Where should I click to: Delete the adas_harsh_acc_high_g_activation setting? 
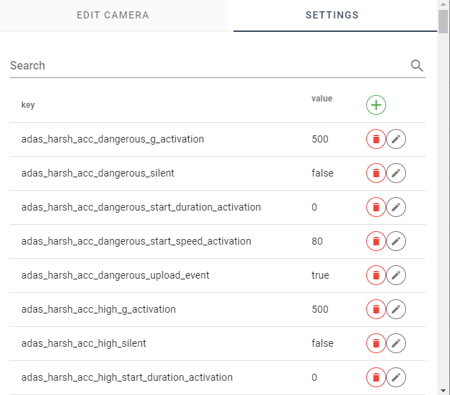click(375, 309)
